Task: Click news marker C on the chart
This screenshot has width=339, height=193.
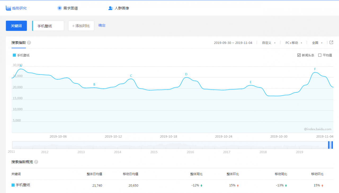Action: (x=131, y=76)
